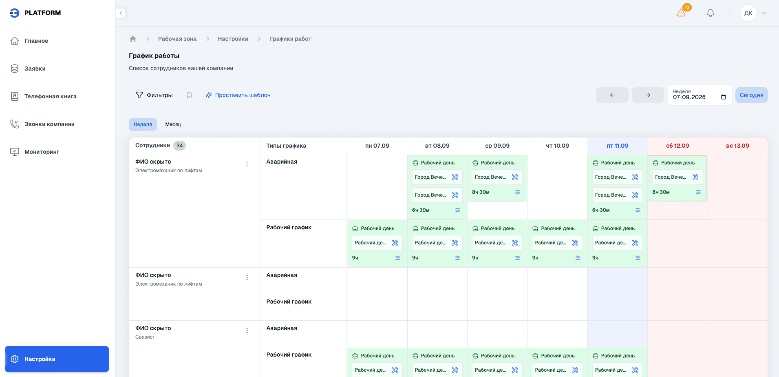The image size is (779, 377).
Task: Open Мониторинг in sidebar
Action: click(57, 152)
